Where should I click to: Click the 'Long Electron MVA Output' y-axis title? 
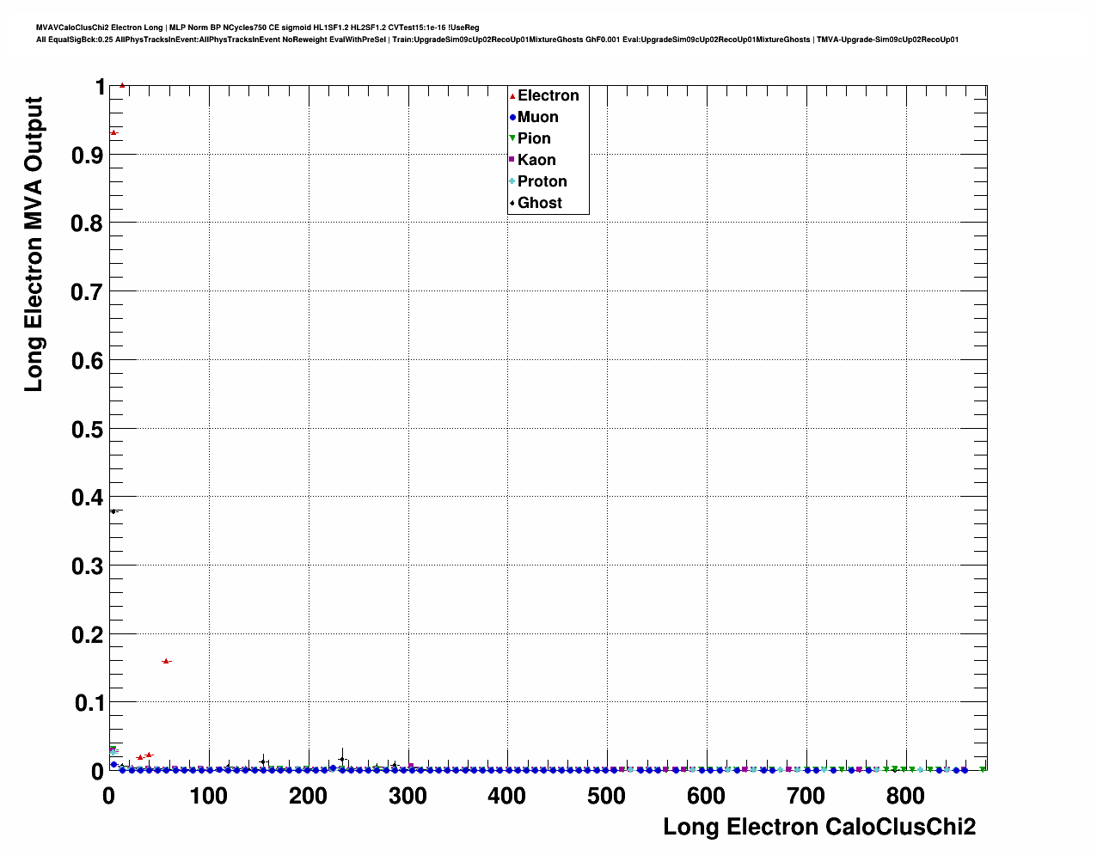tap(33, 244)
